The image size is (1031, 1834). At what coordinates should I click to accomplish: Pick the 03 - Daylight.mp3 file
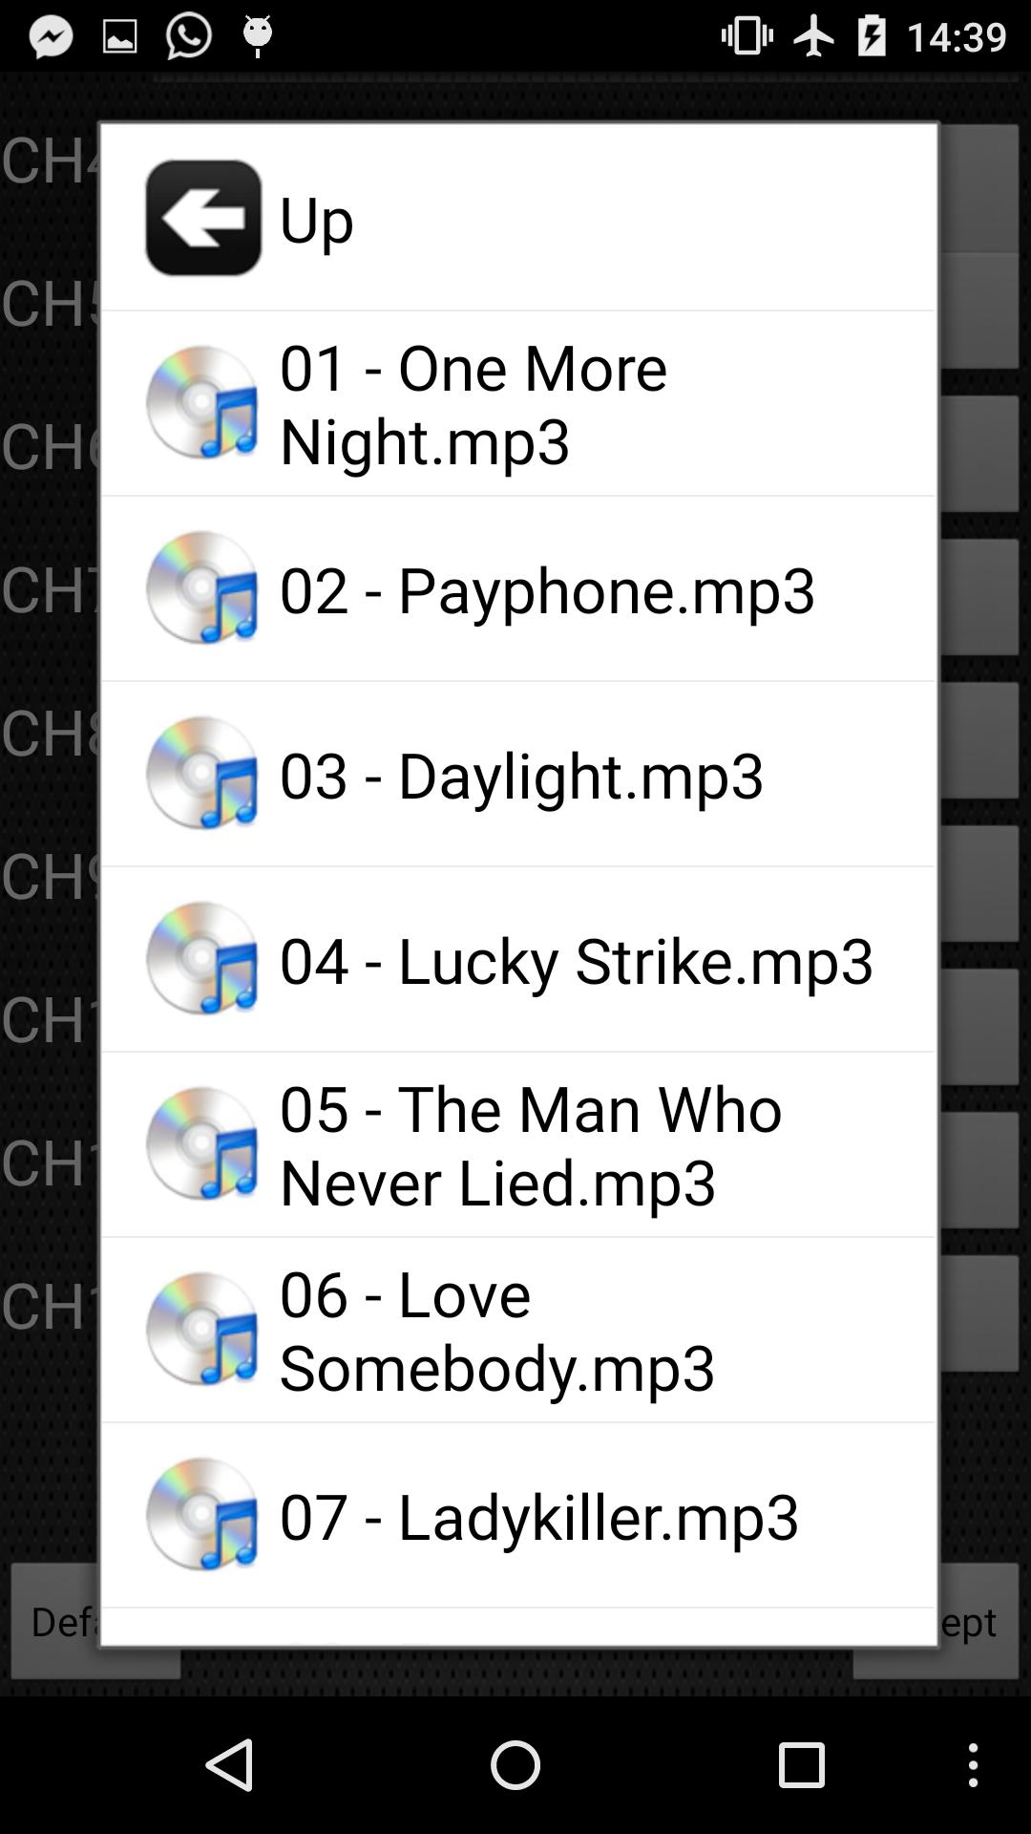[518, 774]
